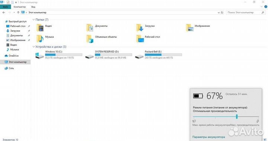Open the Рабочий стол folder icon
The image size is (268, 141).
click(140, 39)
